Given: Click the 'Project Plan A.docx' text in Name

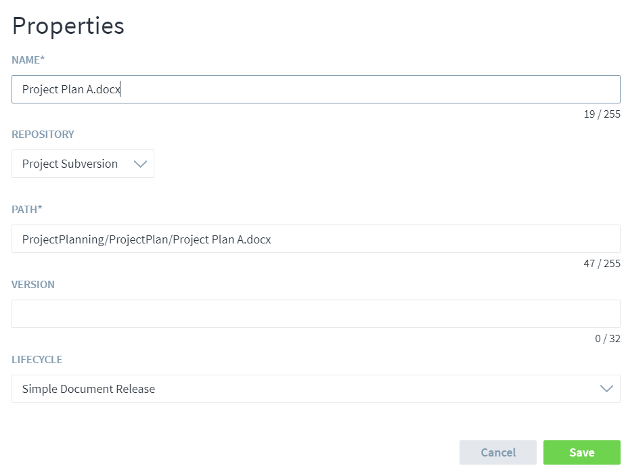Looking at the screenshot, I should 70,89.
